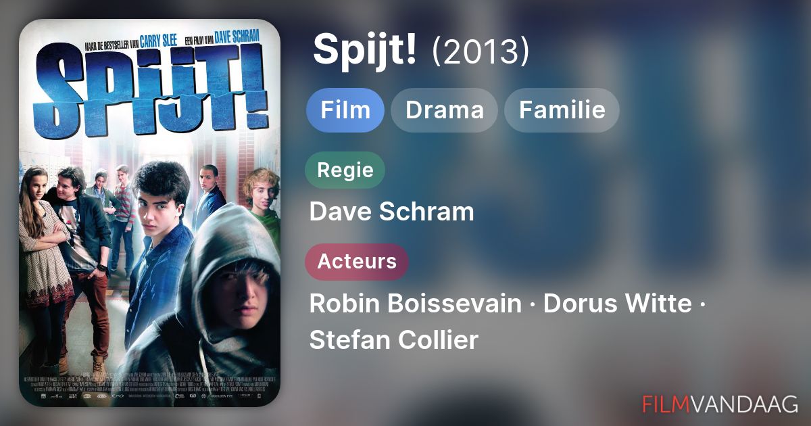The image size is (811, 426).
Task: Click the FilmVandaag logo
Action: pos(720,404)
